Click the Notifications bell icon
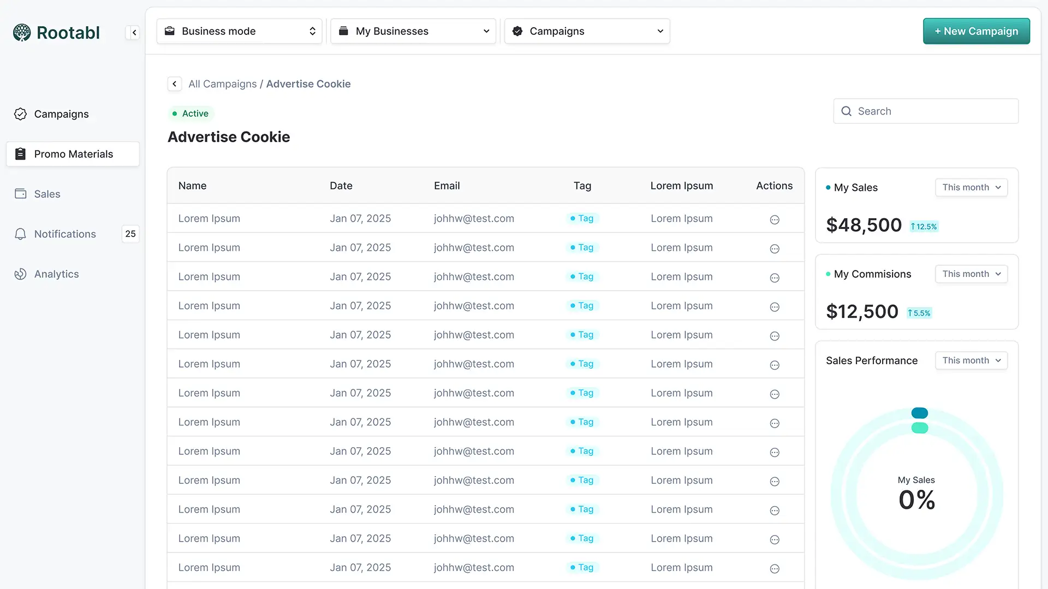Screen dimensions: 1048x589 click(20, 234)
